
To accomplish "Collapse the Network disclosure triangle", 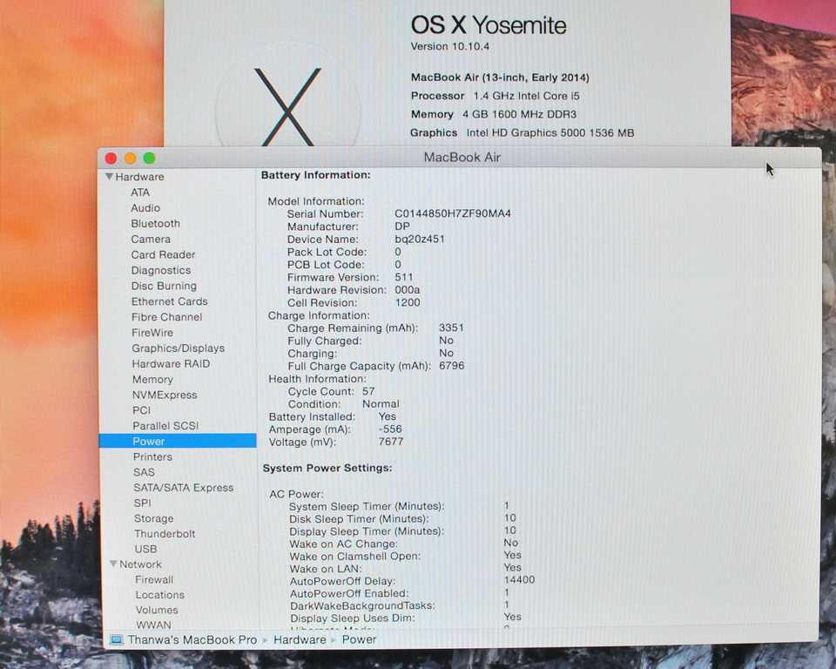I will (x=113, y=564).
